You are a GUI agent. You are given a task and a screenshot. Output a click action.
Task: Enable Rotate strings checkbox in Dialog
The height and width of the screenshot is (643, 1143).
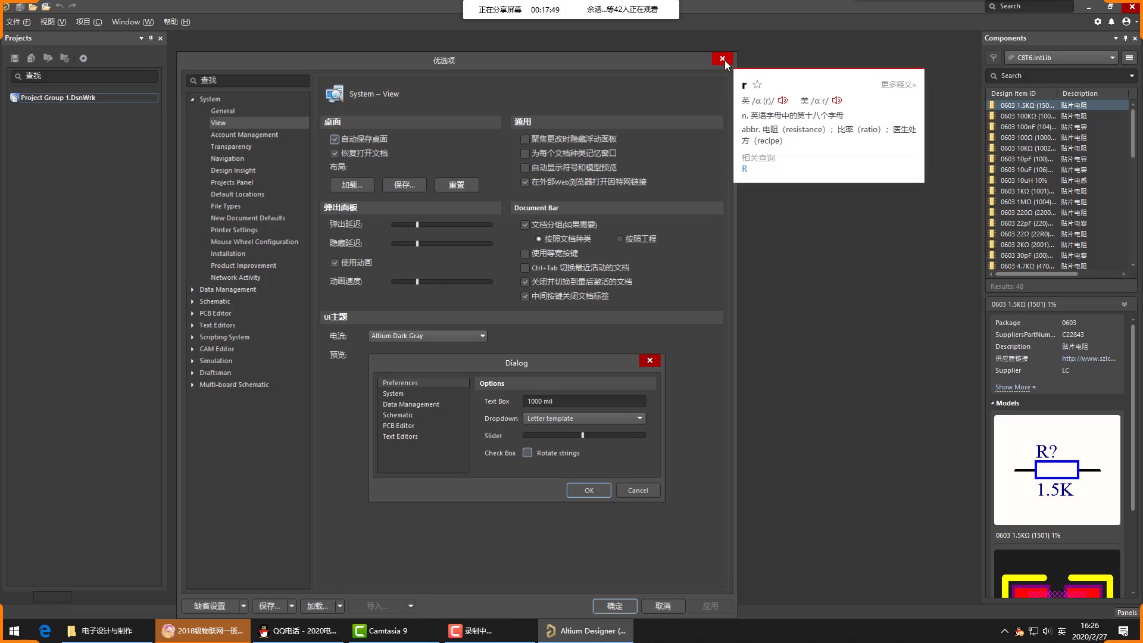[x=527, y=452]
